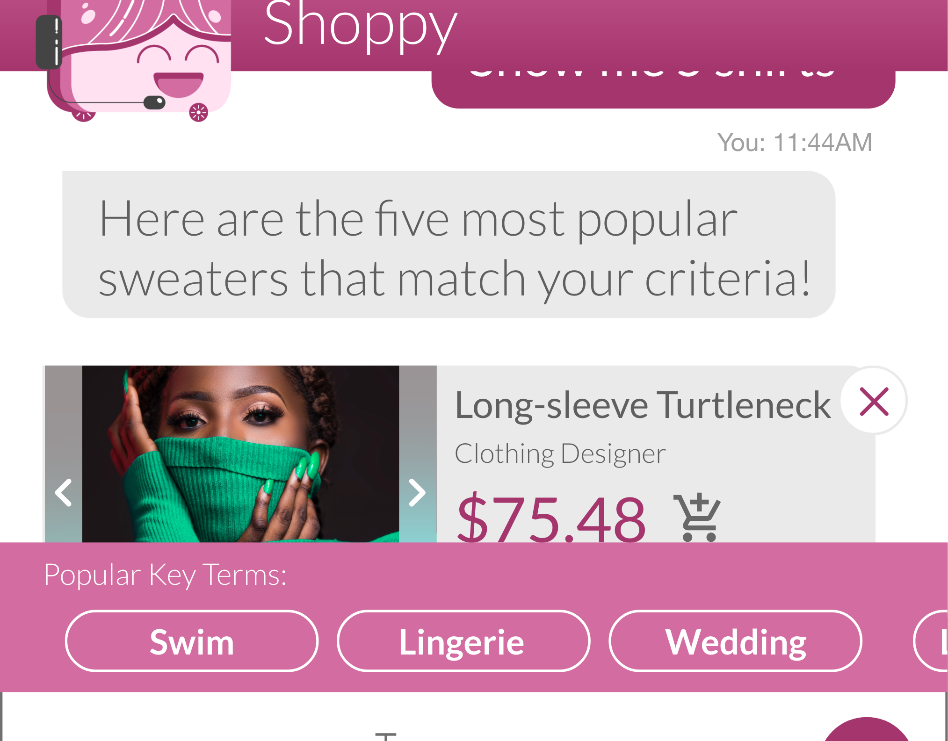The width and height of the screenshot is (948, 741).
Task: Click the You: 11:44AM timestamp
Action: [x=795, y=143]
